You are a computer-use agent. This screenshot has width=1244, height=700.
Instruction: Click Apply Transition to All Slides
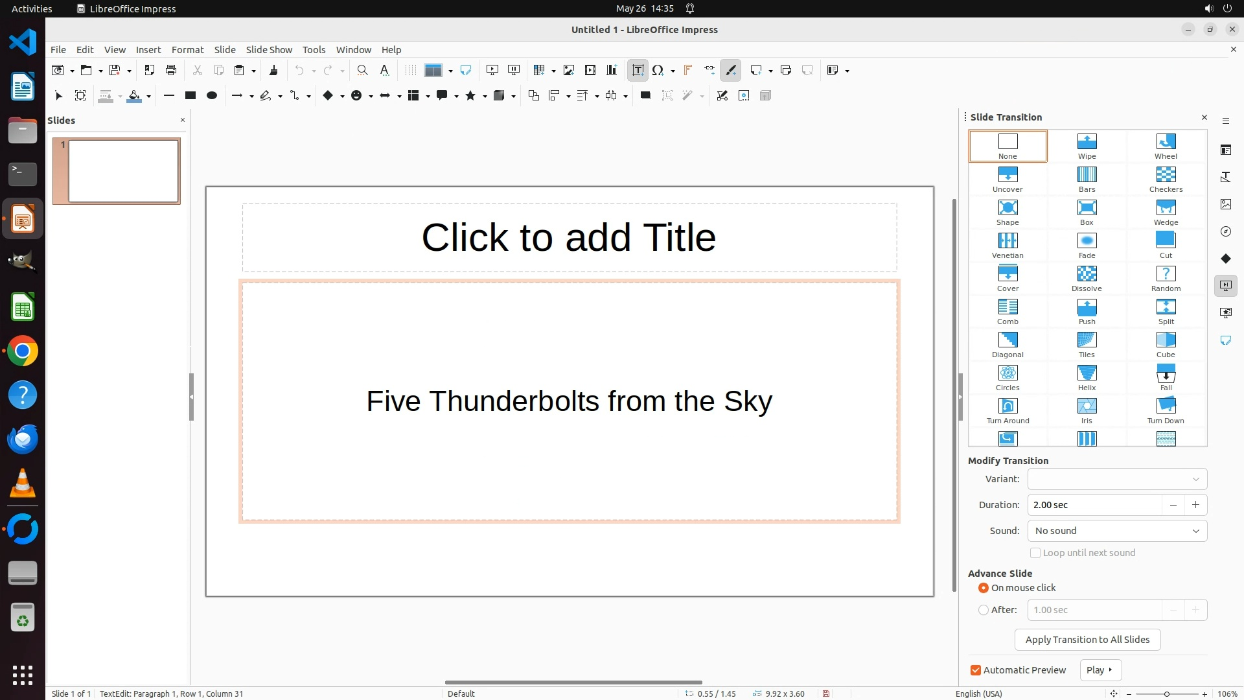click(x=1087, y=640)
